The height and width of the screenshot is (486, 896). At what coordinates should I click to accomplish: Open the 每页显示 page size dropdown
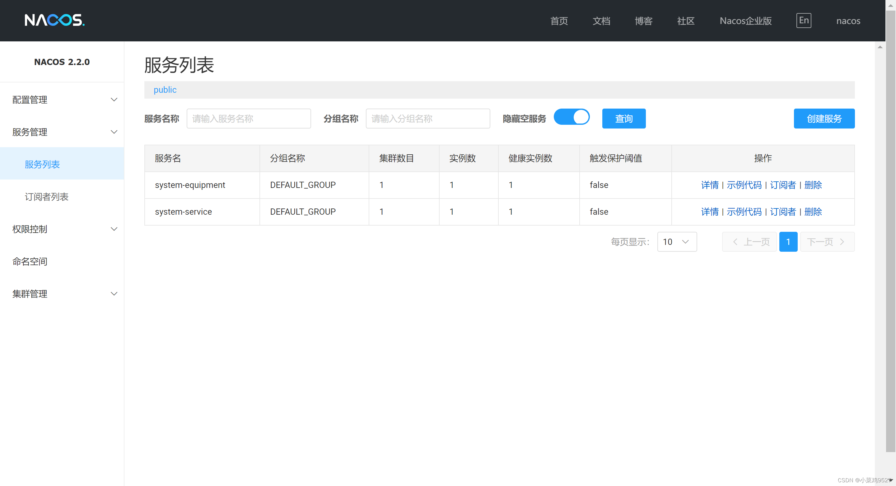pos(677,242)
